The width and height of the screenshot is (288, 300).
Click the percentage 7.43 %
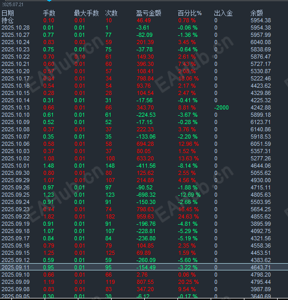point(187,64)
